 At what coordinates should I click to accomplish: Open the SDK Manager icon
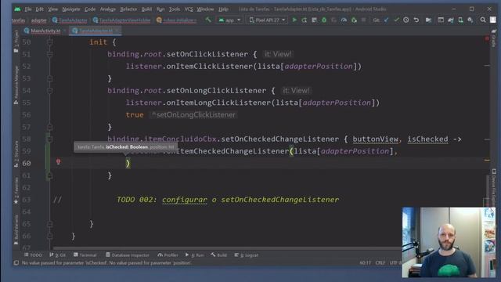(470, 20)
